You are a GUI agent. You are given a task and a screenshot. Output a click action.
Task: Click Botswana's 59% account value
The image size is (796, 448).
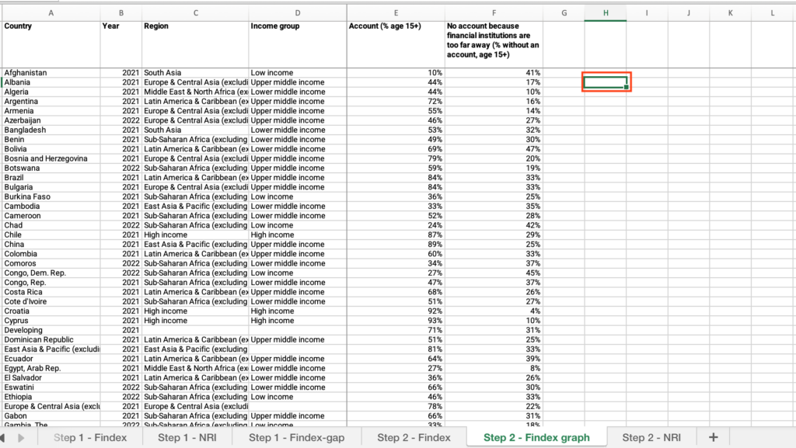point(396,168)
